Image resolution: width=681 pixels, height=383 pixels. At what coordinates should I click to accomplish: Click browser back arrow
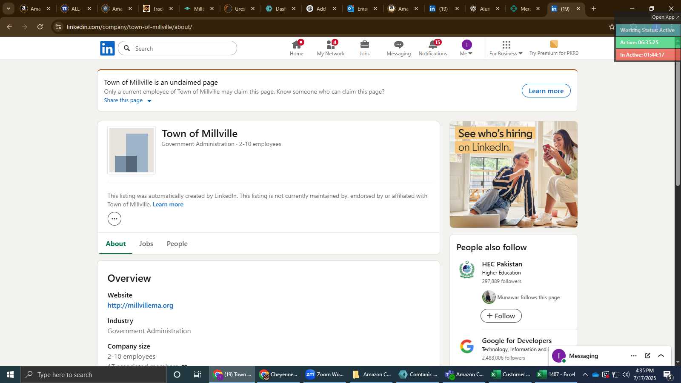pos(9,27)
